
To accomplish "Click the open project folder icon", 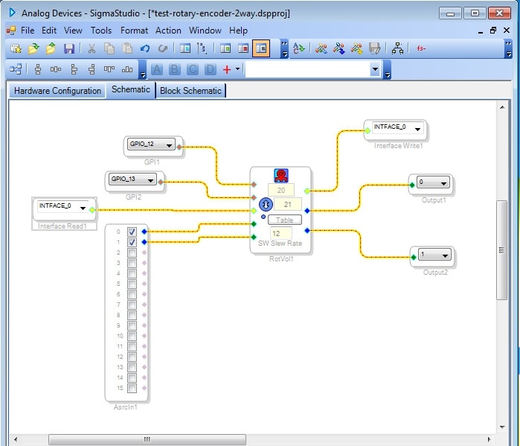I will tap(33, 48).
